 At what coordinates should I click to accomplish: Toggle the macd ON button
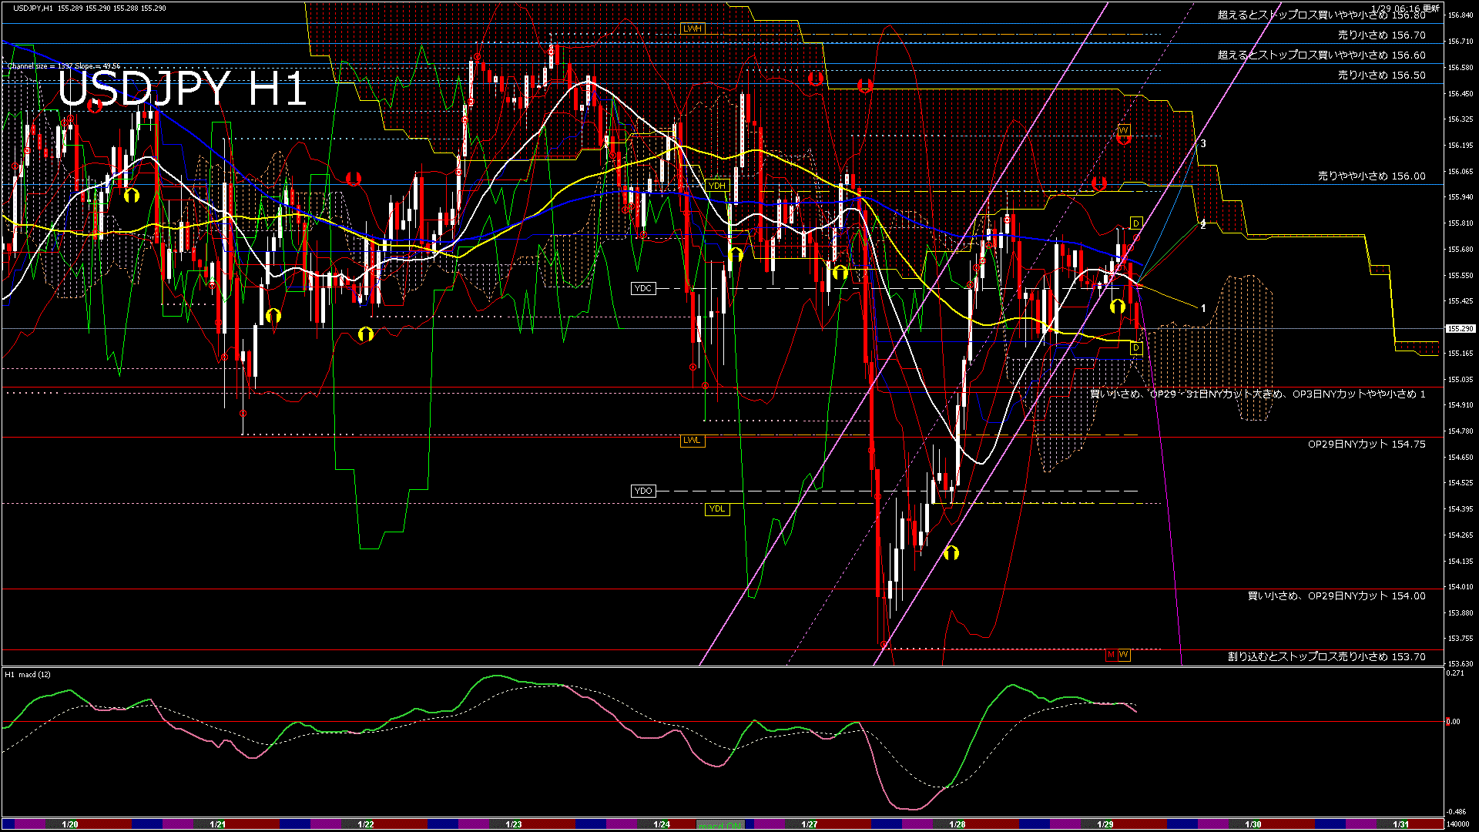720,825
